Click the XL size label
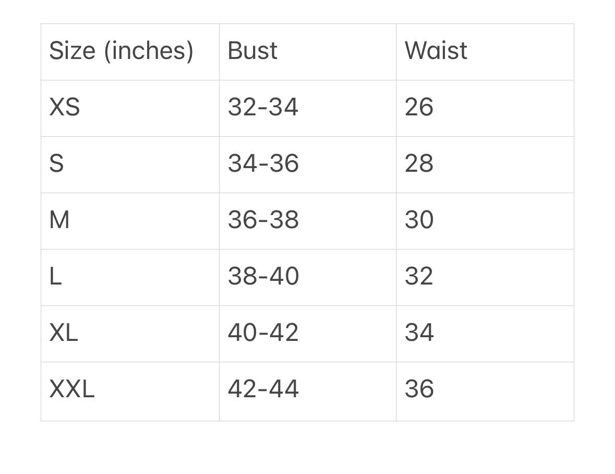Viewport: 615px width, 474px height. [x=63, y=333]
